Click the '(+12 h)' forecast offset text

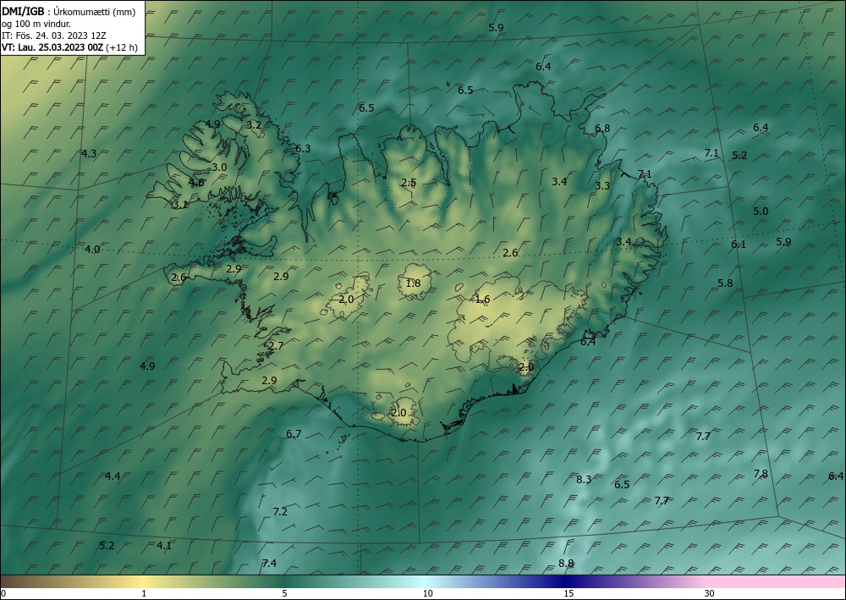click(122, 47)
